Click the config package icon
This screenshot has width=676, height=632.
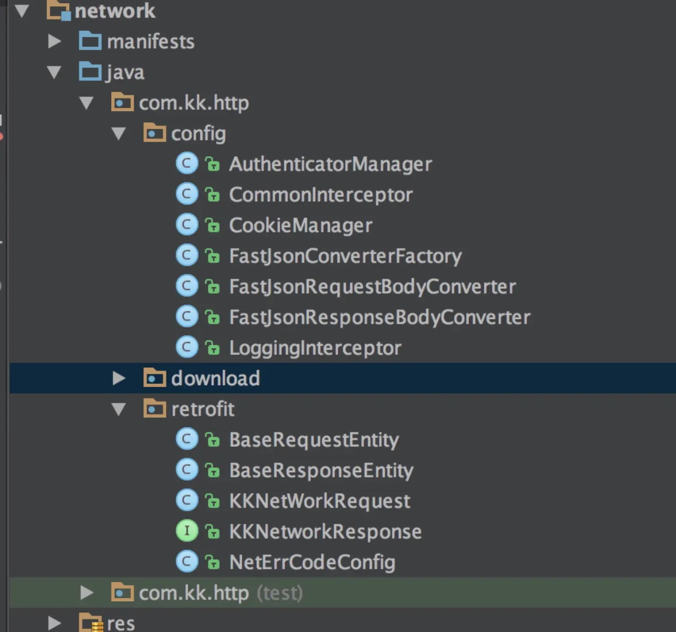(x=155, y=133)
